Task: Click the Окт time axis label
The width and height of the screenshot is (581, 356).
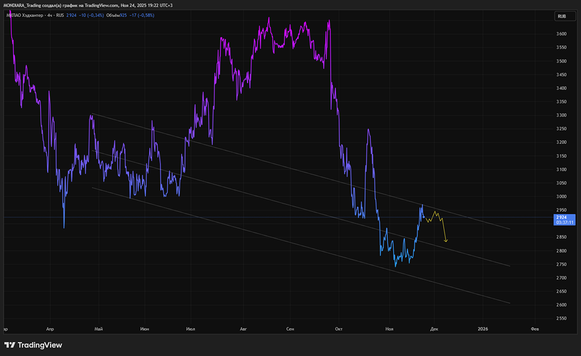Action: tap(339, 329)
